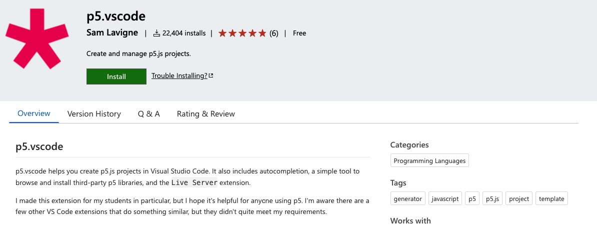Open the Q & A tab
597x227 pixels.
tap(149, 114)
